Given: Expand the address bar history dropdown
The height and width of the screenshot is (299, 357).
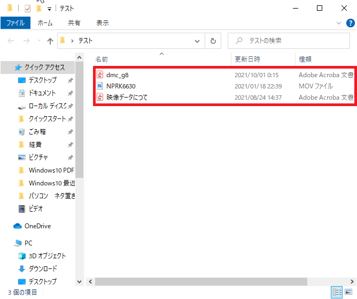Looking at the screenshot, I should click(x=198, y=41).
